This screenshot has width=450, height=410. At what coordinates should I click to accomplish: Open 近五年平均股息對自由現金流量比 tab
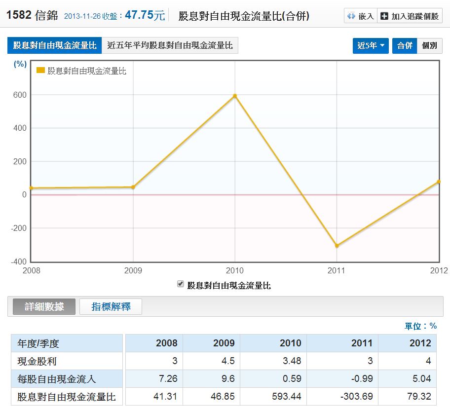click(x=170, y=45)
